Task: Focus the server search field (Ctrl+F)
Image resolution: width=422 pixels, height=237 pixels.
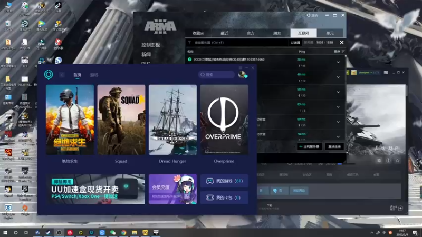Action: click(239, 43)
